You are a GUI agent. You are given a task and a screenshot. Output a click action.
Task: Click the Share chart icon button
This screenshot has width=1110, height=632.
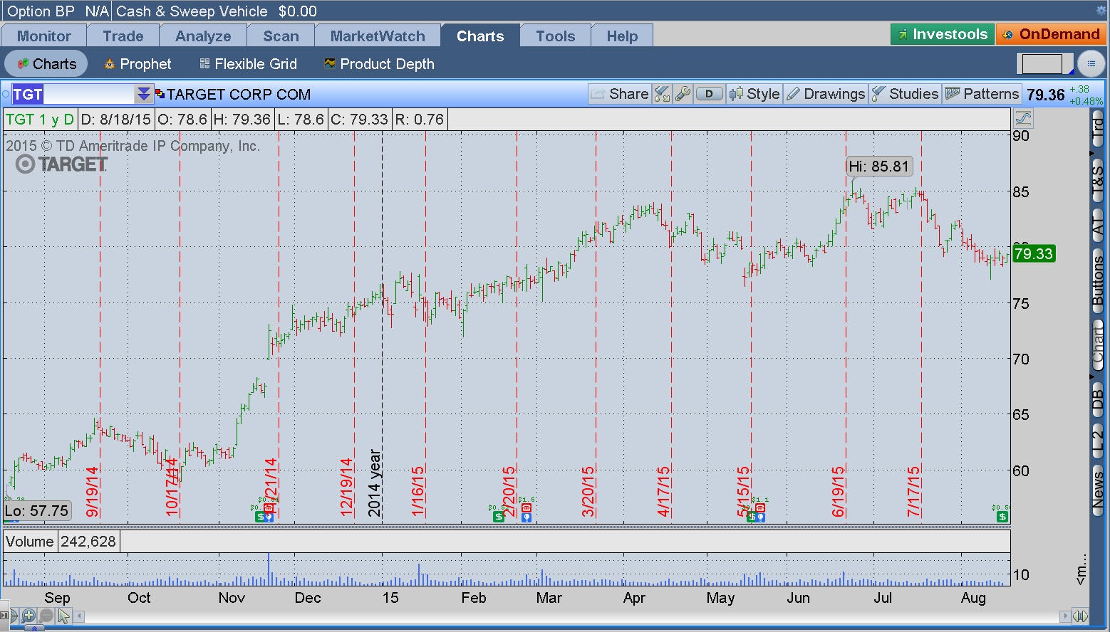(x=618, y=94)
